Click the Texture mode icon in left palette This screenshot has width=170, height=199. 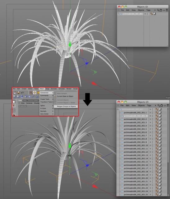tap(14, 105)
